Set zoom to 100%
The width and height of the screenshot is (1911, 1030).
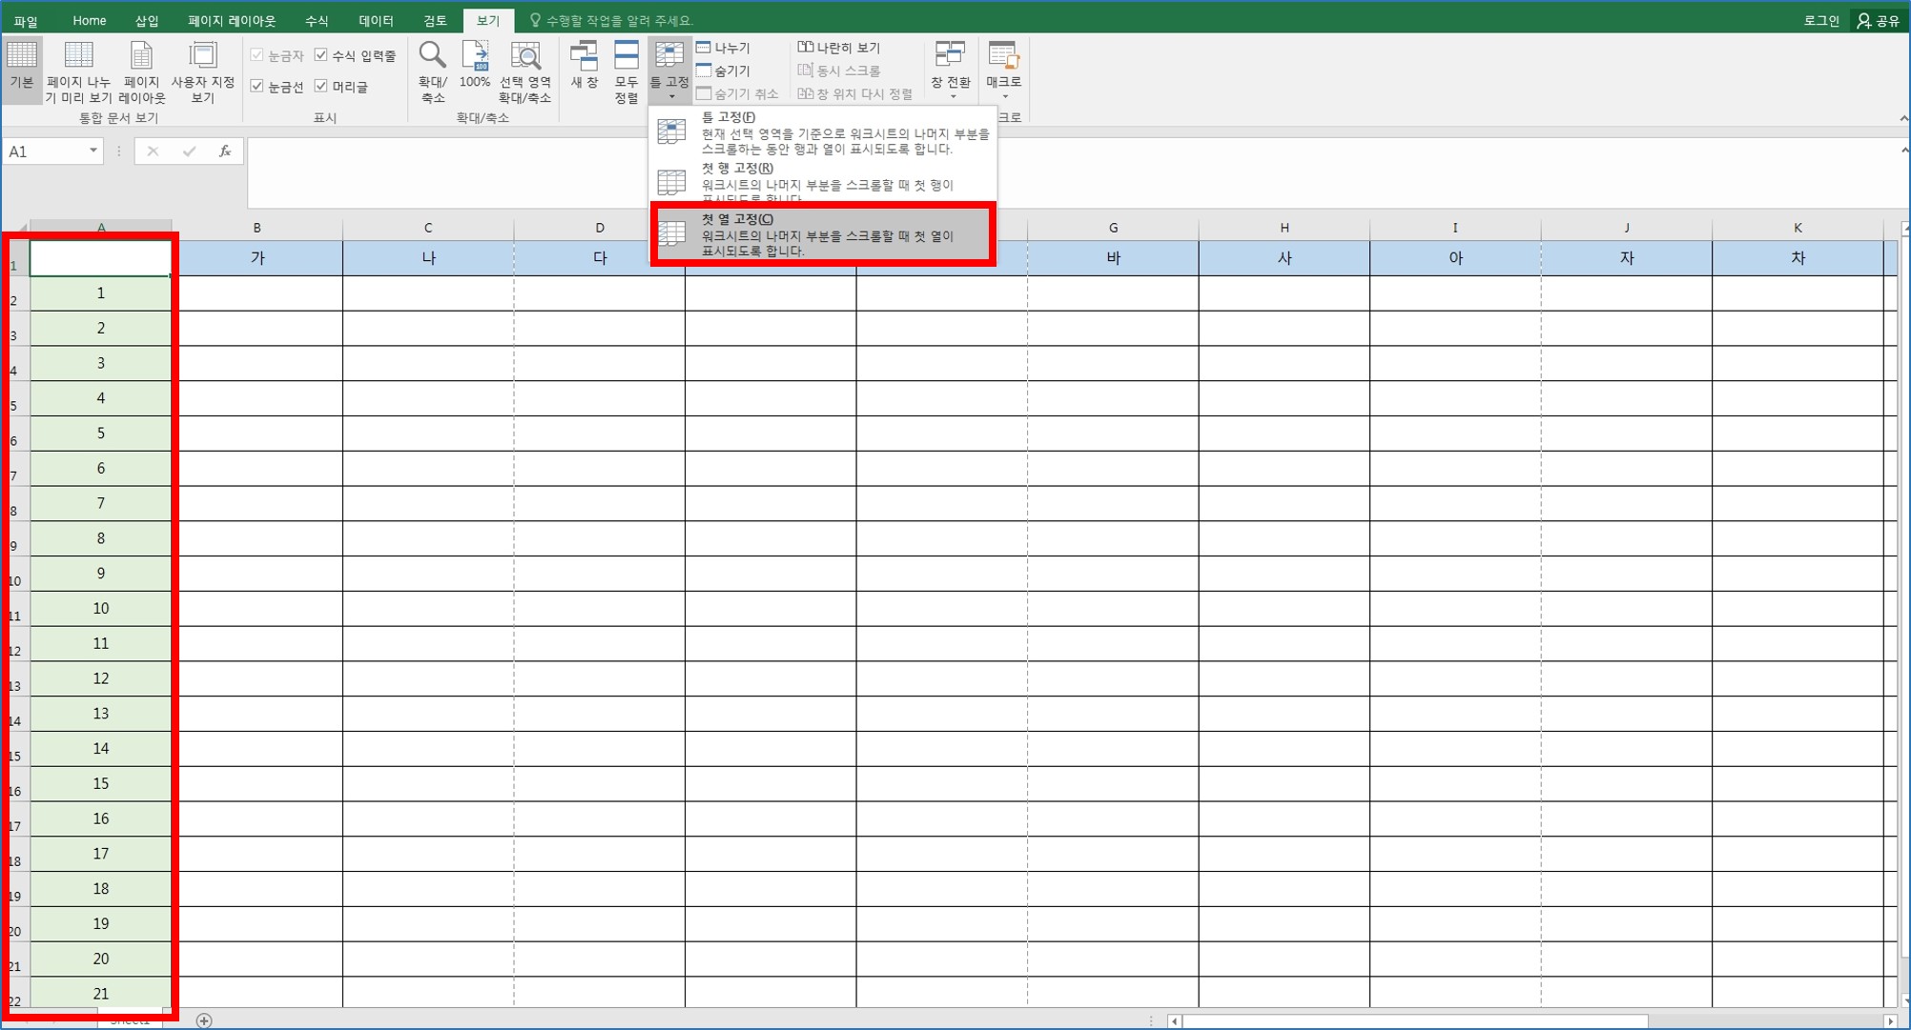pyautogui.click(x=475, y=66)
